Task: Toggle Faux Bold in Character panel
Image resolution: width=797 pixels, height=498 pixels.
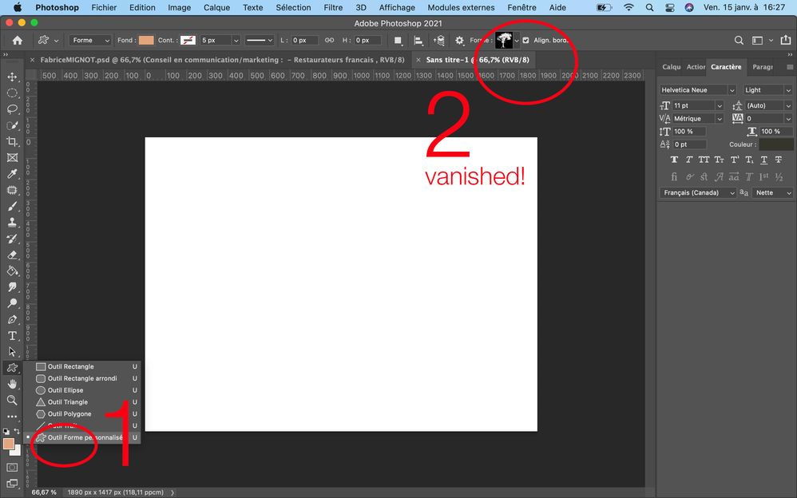Action: (674, 160)
